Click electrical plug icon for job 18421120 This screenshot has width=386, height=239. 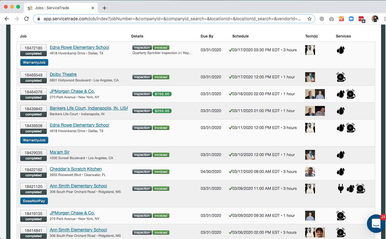(341, 188)
